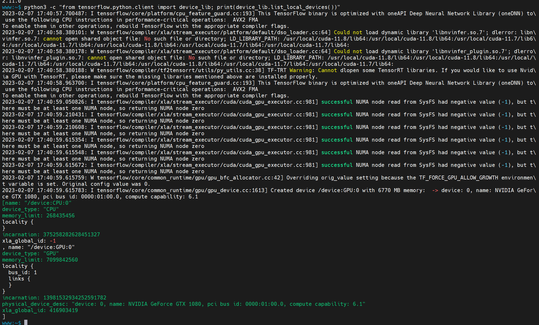Click the ', name: "/device:GPU:0"' line
This screenshot has width=539, height=325.
(x=38, y=247)
